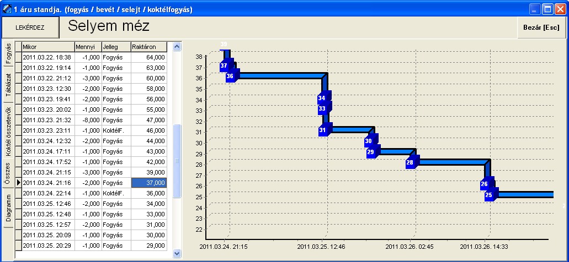Click chart data point labeled 29

[x=371, y=152]
